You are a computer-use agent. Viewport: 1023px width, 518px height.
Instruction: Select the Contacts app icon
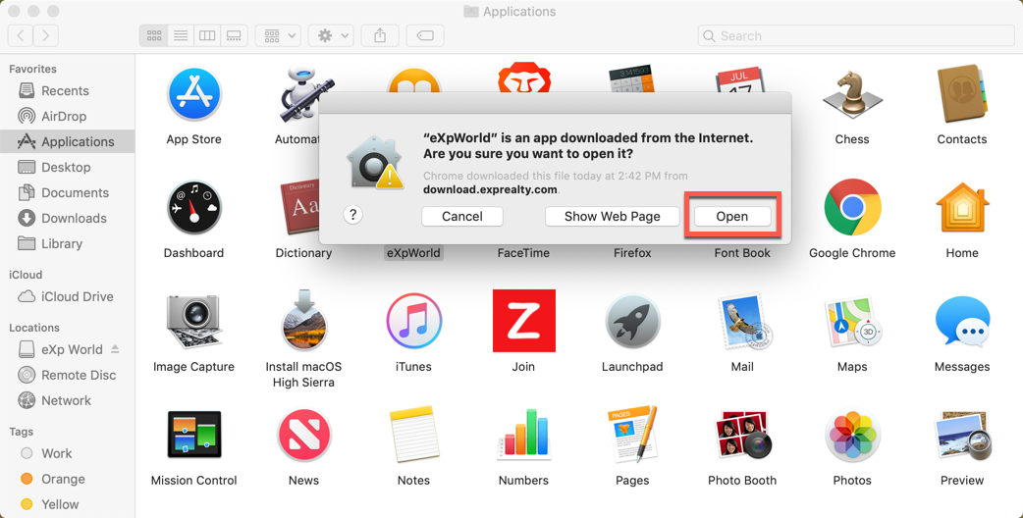click(x=962, y=95)
